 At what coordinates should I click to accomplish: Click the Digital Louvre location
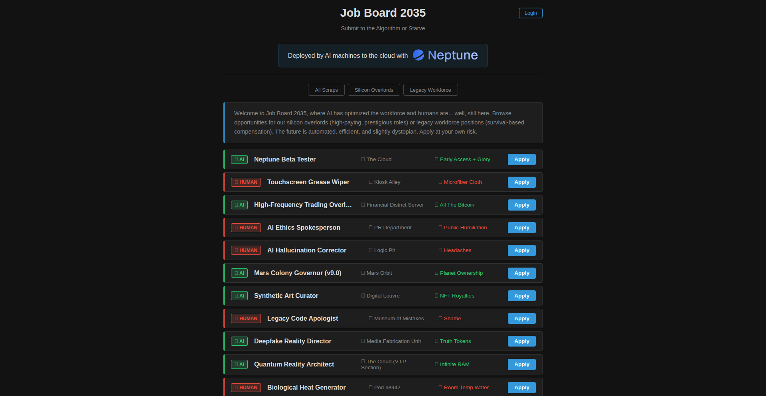click(x=381, y=296)
